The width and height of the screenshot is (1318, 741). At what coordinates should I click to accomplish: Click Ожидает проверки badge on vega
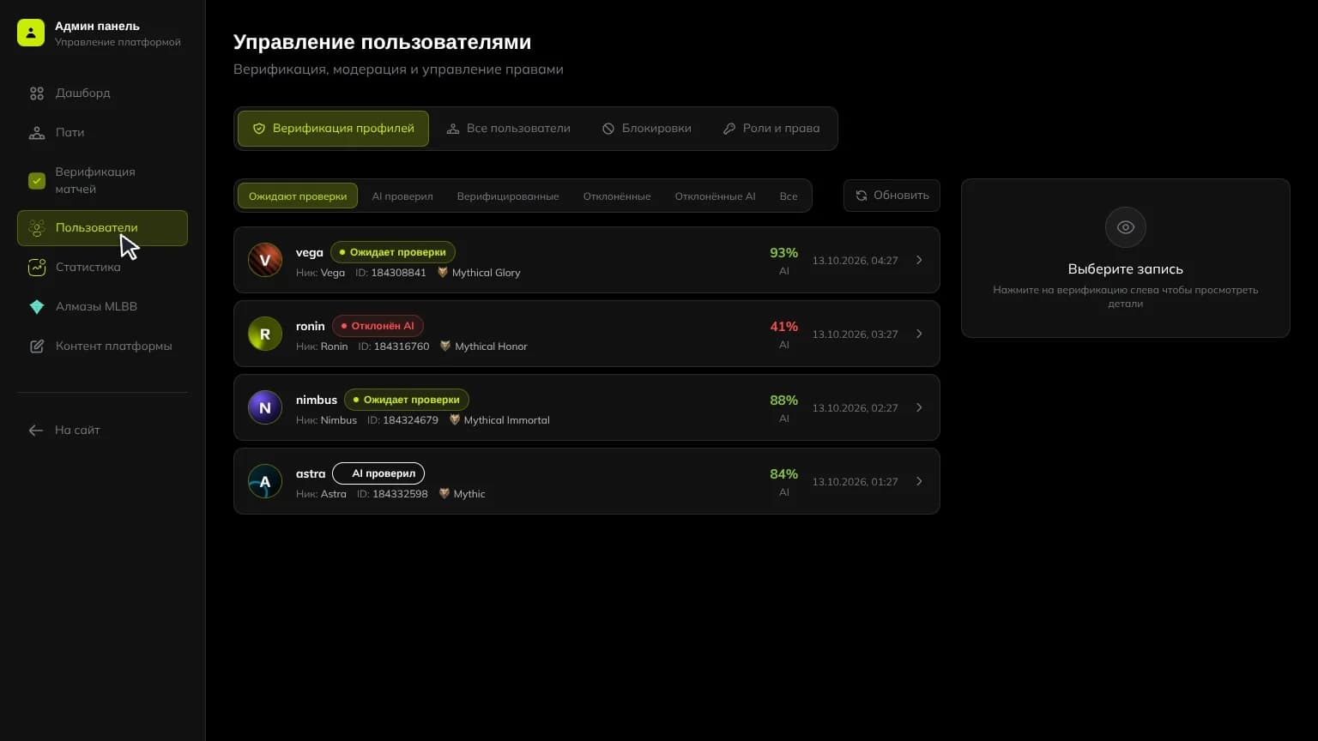tap(393, 252)
